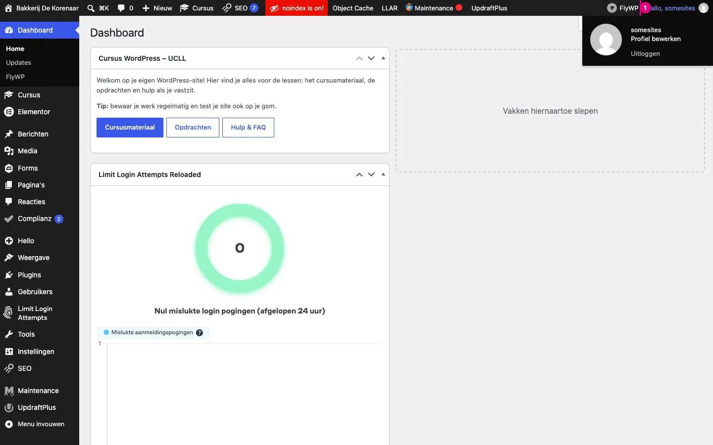
Task: Move Limit Login Attempts widget down
Action: click(x=371, y=175)
